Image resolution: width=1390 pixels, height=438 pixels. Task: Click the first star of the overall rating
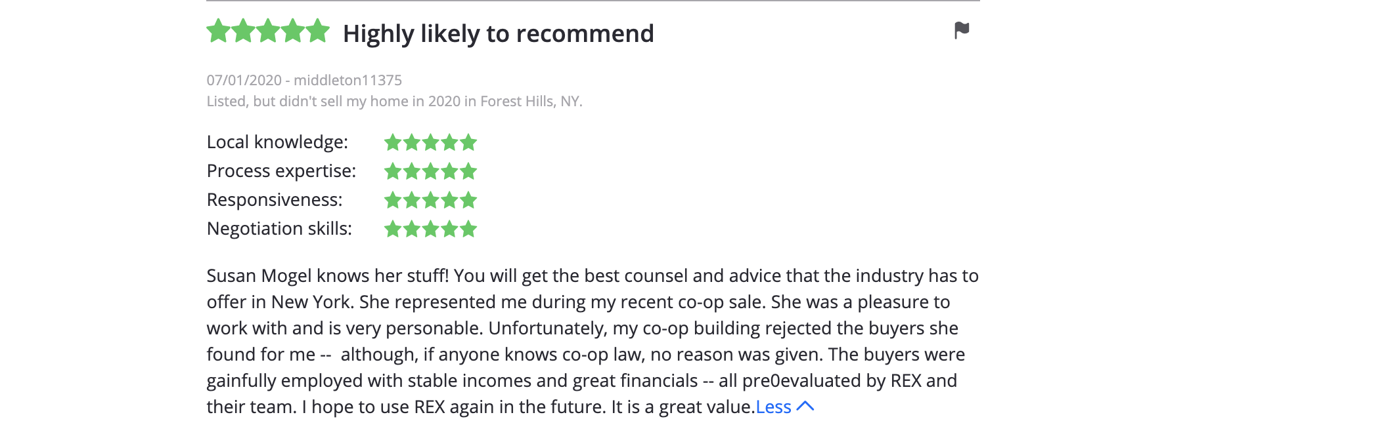(x=218, y=31)
